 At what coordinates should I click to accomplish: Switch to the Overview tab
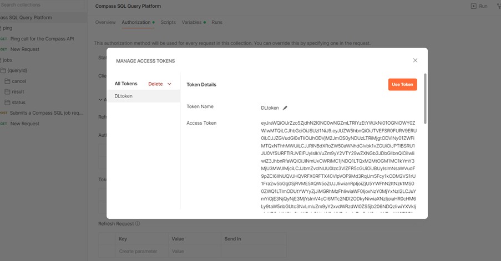(x=105, y=23)
